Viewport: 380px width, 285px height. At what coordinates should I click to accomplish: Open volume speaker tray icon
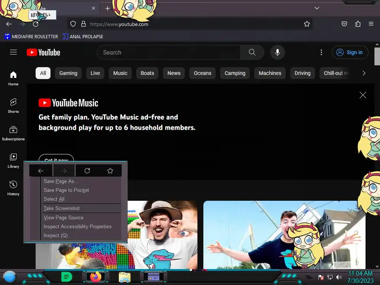click(x=339, y=277)
